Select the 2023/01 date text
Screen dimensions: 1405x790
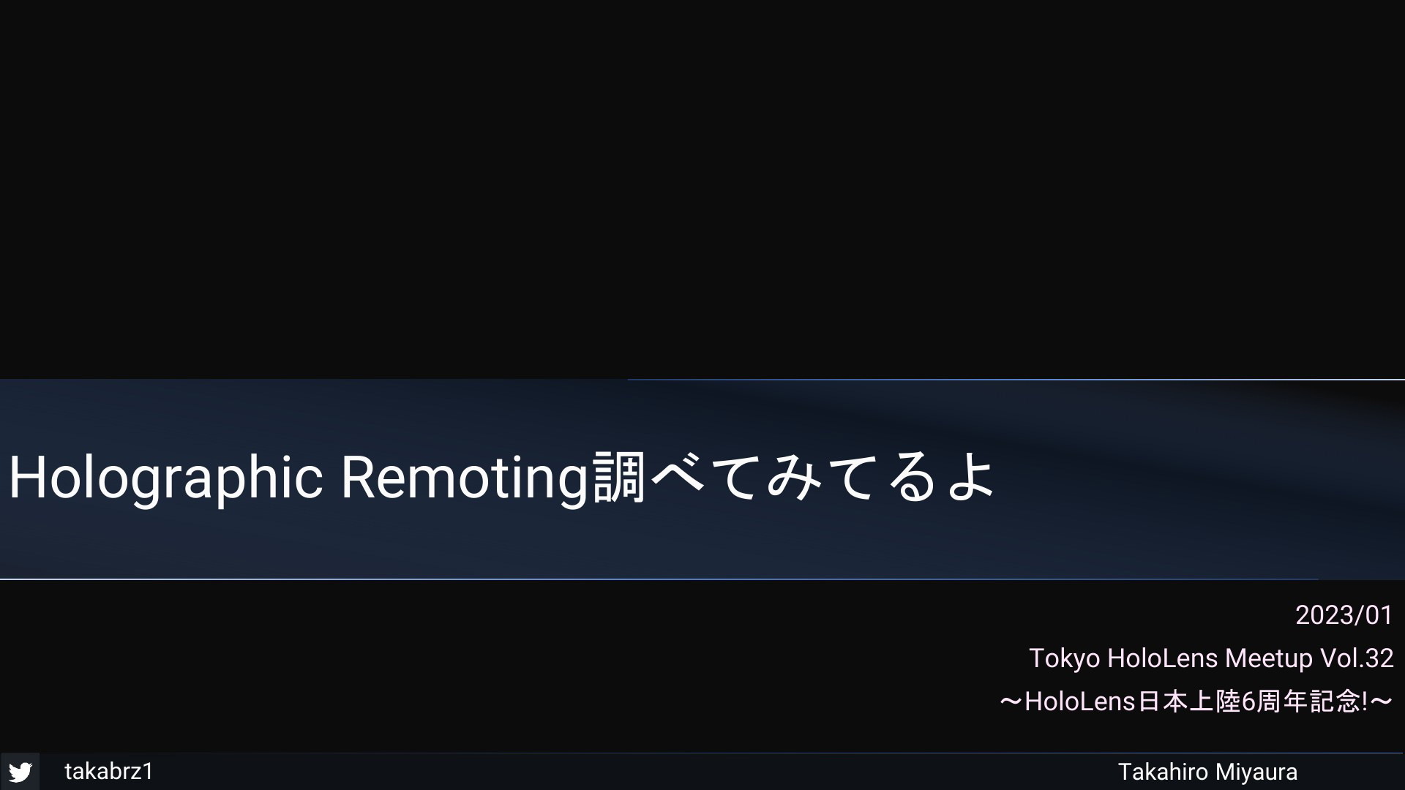(x=1344, y=615)
